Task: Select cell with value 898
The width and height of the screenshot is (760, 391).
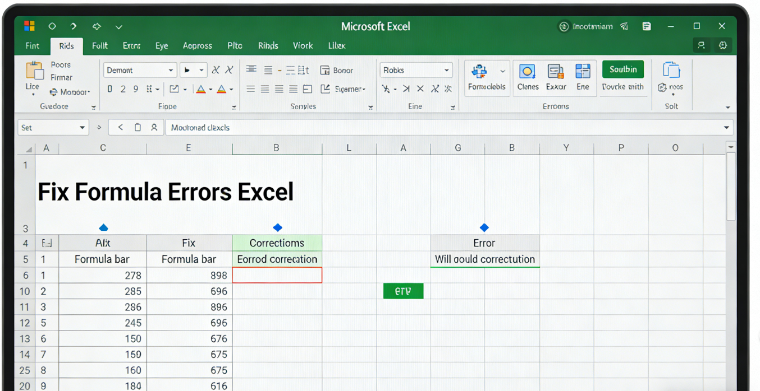Action: coord(189,275)
